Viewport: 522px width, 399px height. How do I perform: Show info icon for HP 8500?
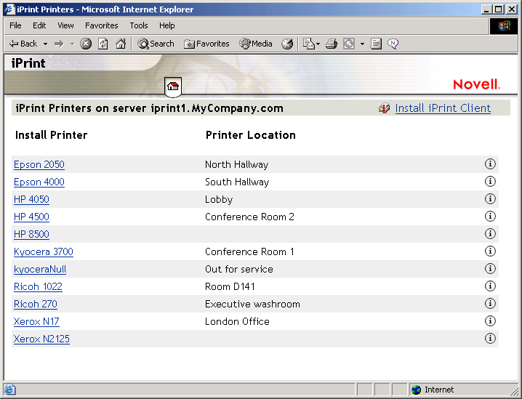click(x=490, y=233)
